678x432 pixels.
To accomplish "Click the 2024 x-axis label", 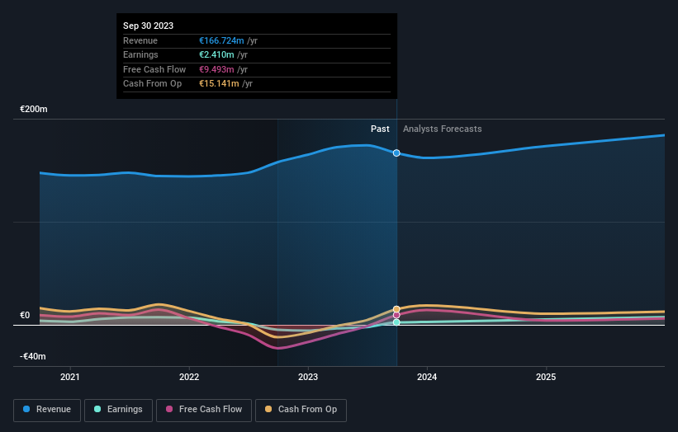I will pyautogui.click(x=427, y=377).
